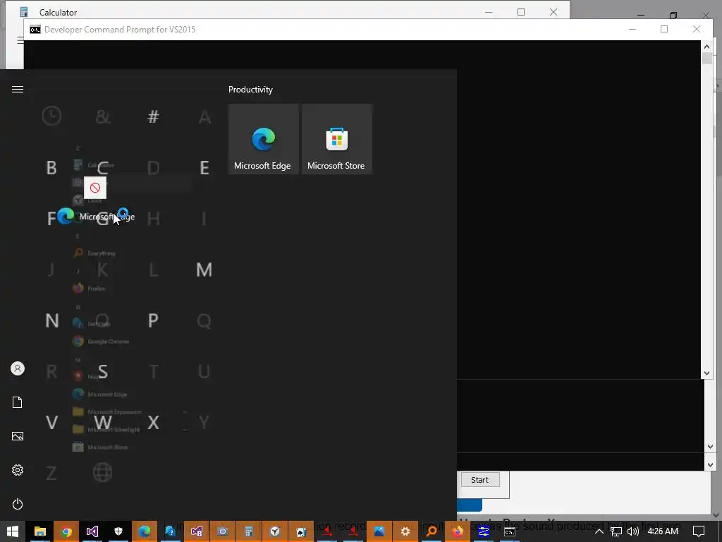Click the Command Prompt scrollbar thumb

pyautogui.click(x=706, y=59)
